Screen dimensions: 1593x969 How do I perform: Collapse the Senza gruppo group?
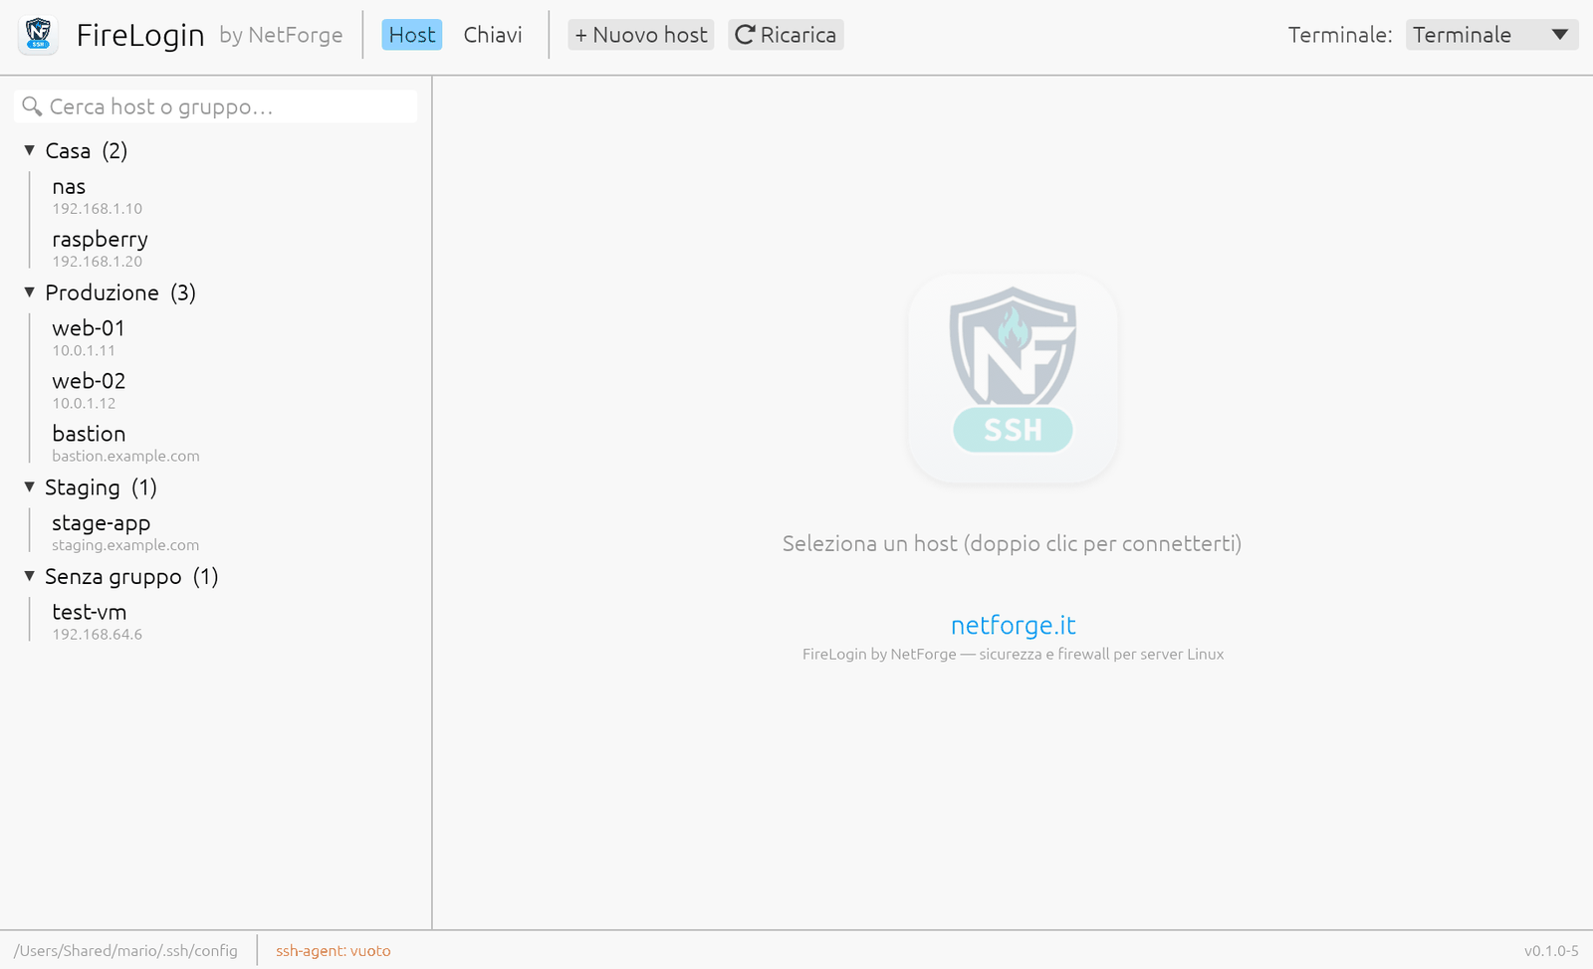(30, 576)
